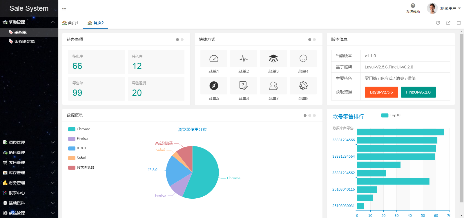Click the 菜单5 compass icon

[214, 86]
